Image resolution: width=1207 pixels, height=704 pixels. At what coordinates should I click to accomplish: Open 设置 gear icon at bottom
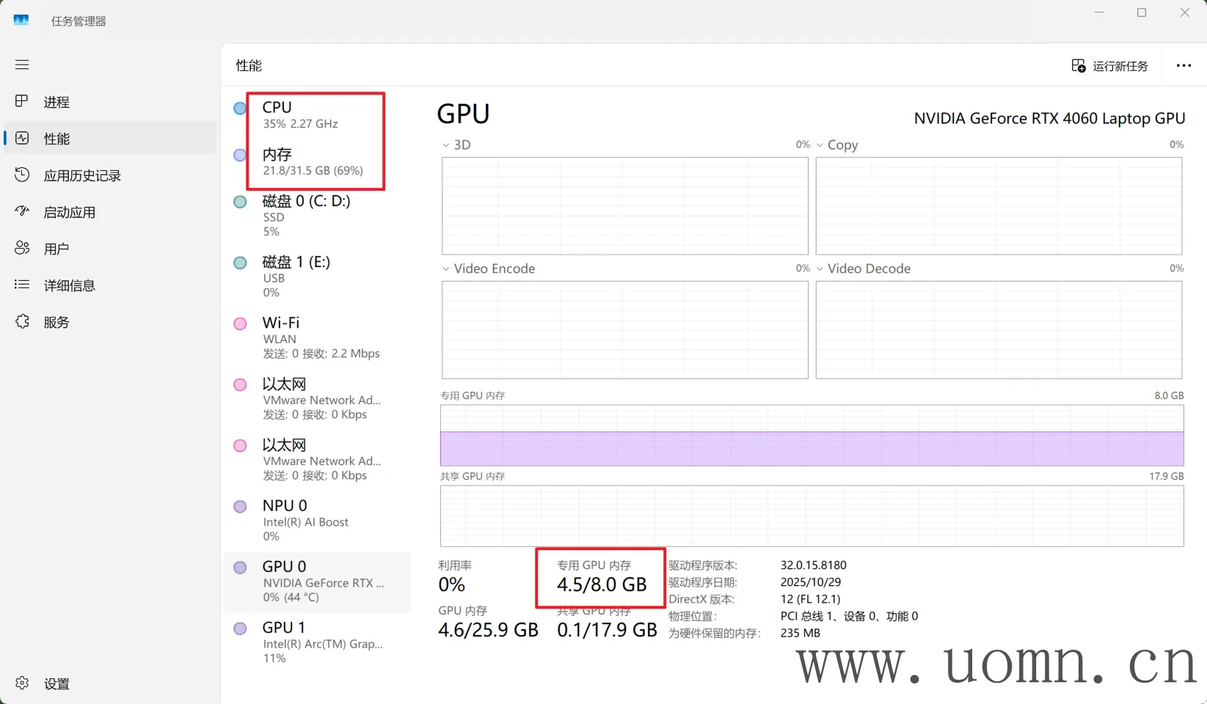(x=22, y=683)
